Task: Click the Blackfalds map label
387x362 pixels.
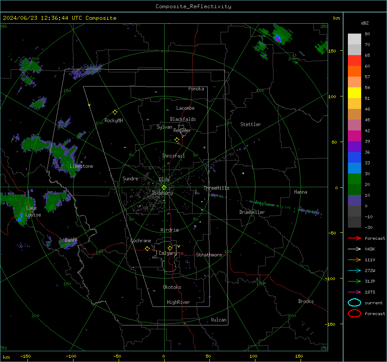Action: tap(183, 119)
